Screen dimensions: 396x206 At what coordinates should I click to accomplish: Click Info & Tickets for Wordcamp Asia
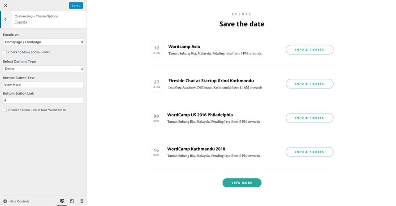[310, 50]
